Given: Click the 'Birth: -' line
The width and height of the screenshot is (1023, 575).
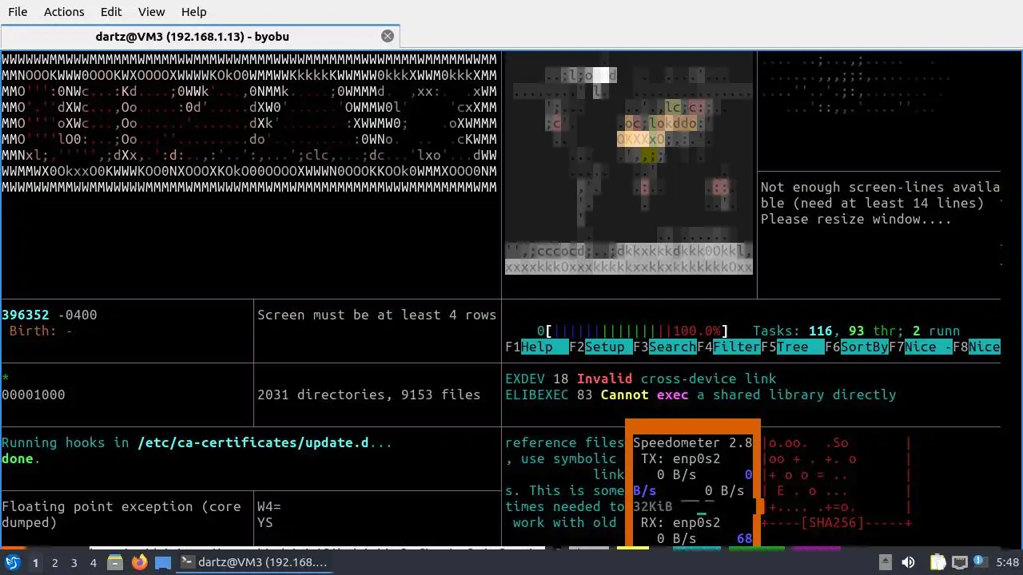Looking at the screenshot, I should pos(42,331).
